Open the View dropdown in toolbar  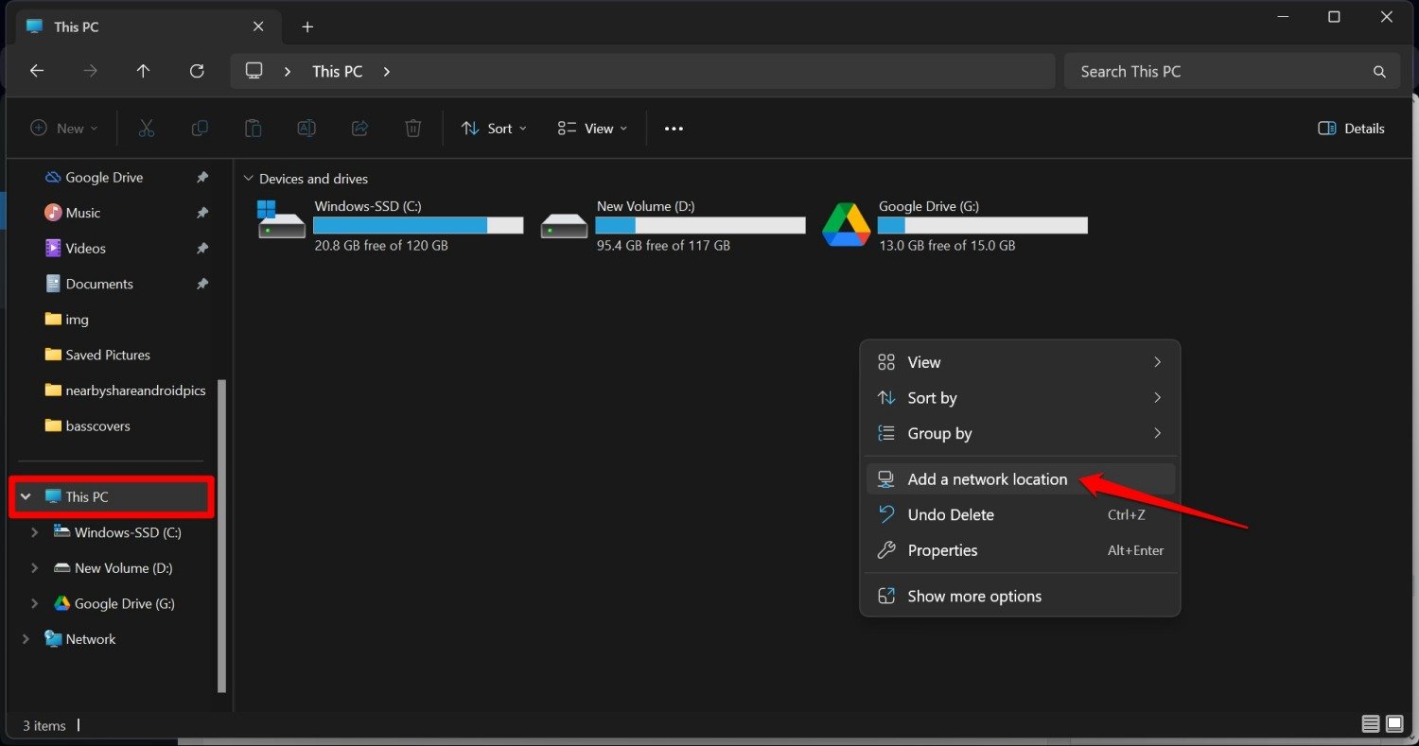tap(593, 129)
